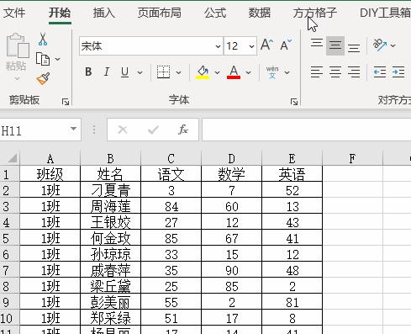
Task: Click the text orientation icon
Action: coord(380,45)
